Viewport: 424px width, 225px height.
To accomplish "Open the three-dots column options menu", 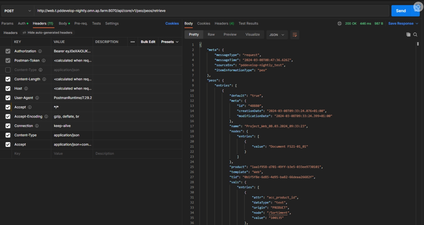I will 132,42.
